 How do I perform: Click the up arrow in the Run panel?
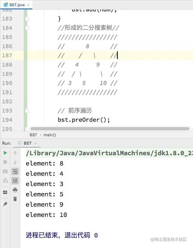[15, 153]
